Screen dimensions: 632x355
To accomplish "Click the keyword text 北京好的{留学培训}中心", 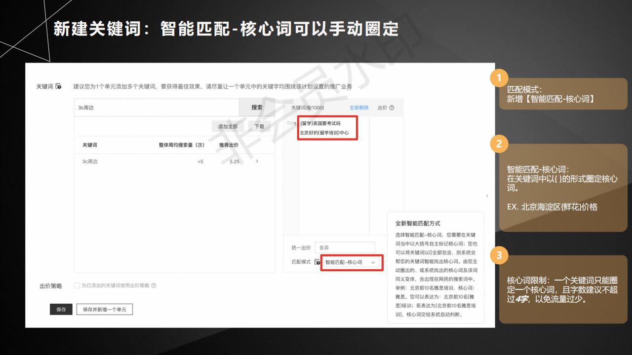I will tap(324, 133).
